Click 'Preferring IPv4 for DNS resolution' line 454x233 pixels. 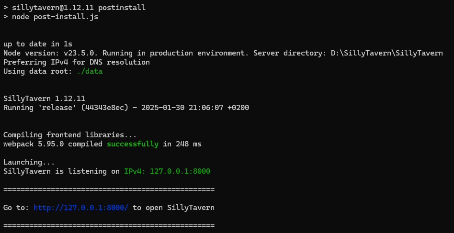(77, 62)
